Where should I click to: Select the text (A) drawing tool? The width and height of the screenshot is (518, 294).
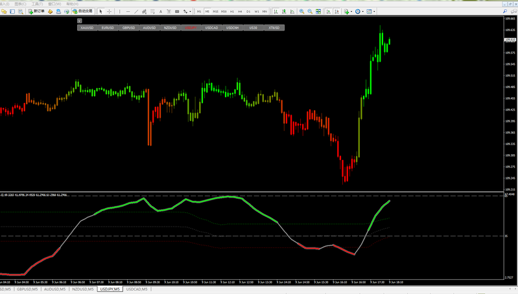161,12
